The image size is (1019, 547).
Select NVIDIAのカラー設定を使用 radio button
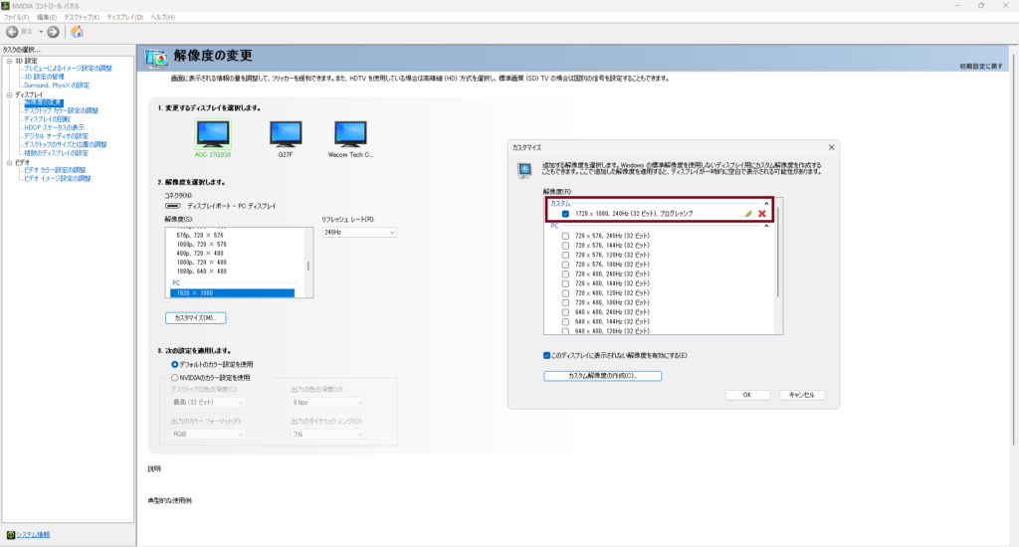(175, 378)
